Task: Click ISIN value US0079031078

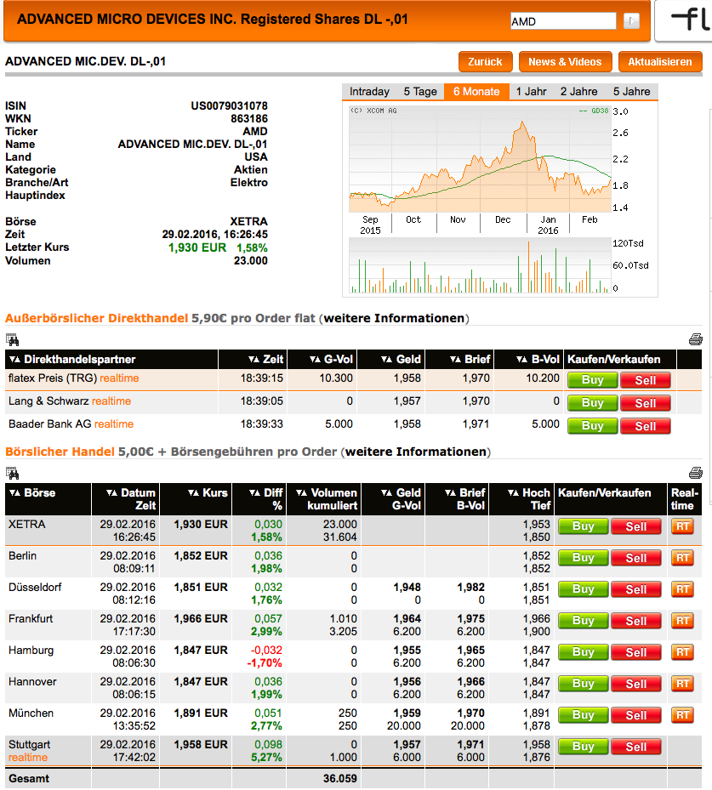Action: pyautogui.click(x=230, y=105)
